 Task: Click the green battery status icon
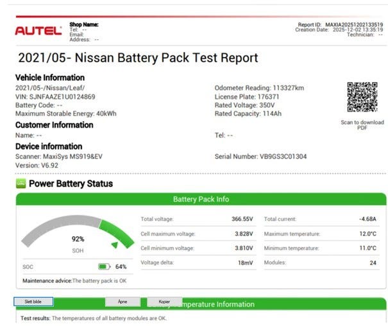tap(21, 184)
